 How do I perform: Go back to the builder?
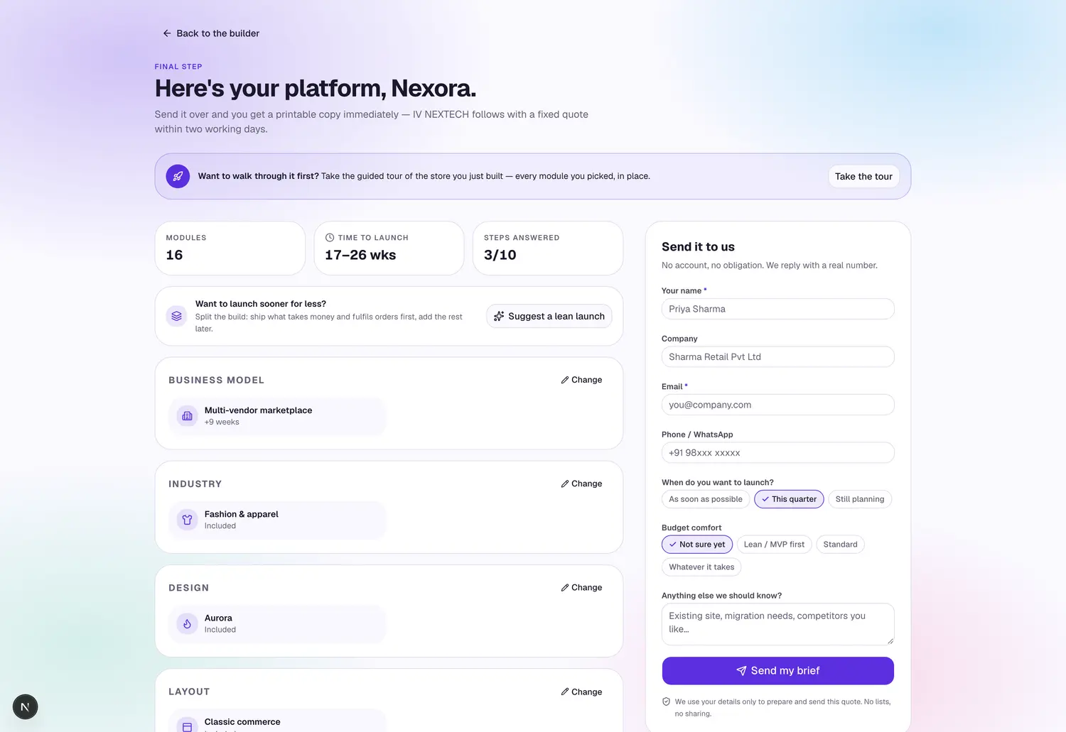[x=211, y=33]
